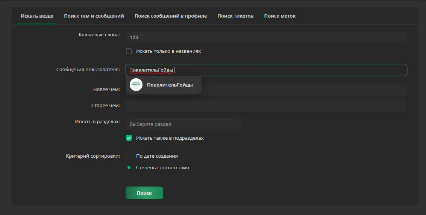
Task: Enable Искать только в названиях checkbox
Action: click(x=129, y=51)
